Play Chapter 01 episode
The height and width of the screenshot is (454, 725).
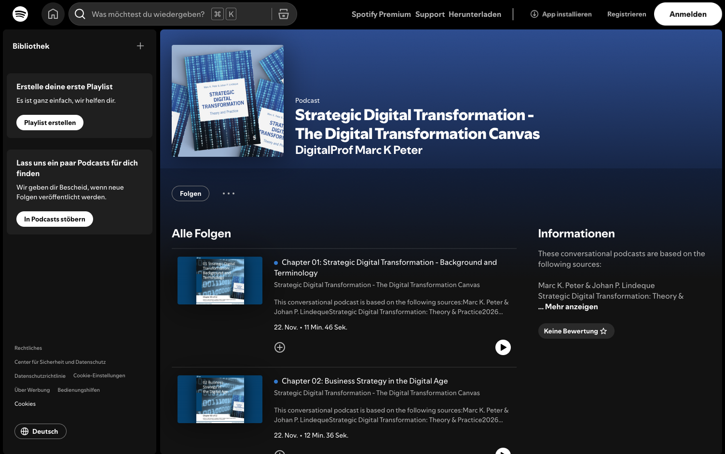[x=503, y=347]
